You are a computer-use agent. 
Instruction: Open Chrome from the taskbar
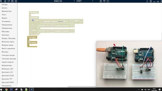pyautogui.click(x=6, y=89)
